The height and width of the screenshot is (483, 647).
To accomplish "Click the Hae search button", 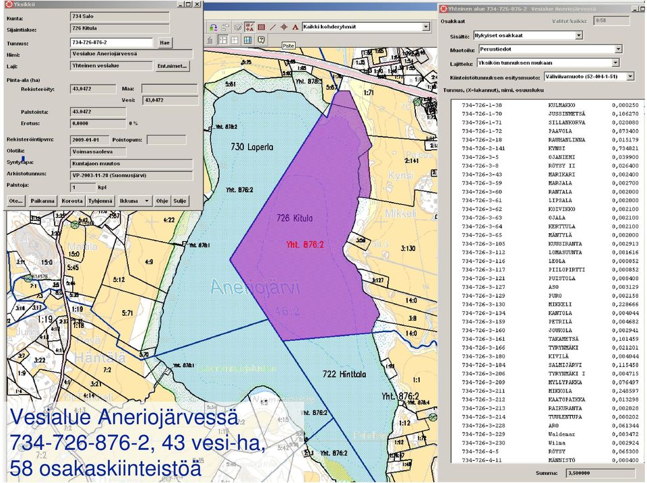I will (164, 42).
